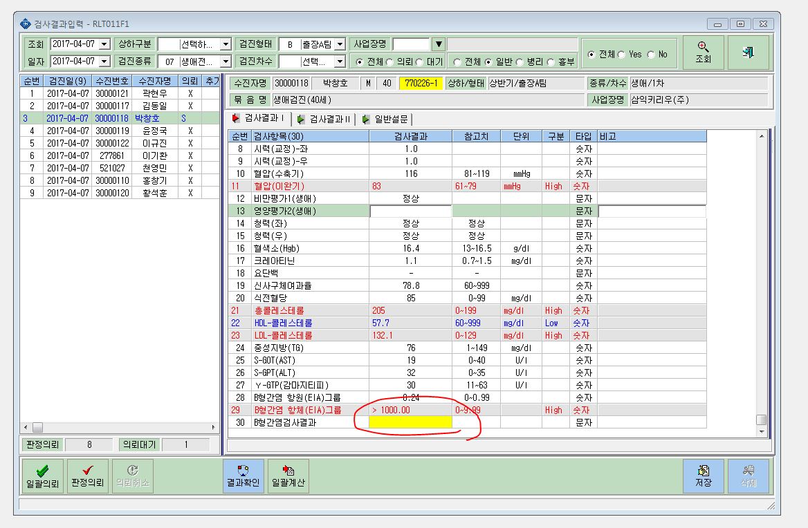The height and width of the screenshot is (528, 808).
Task: Click the 일괄계산 calculate icon button
Action: 288,476
